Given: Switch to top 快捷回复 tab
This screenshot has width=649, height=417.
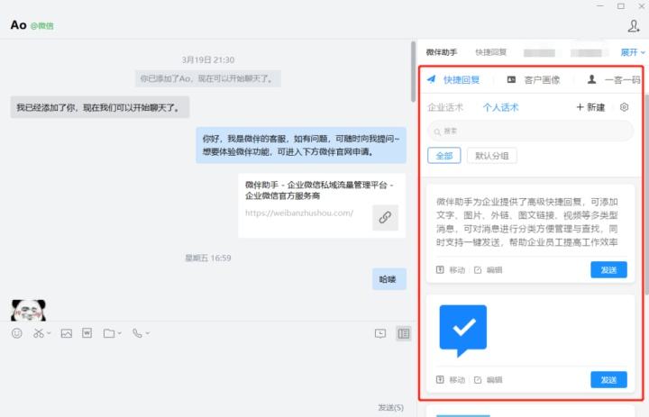Looking at the screenshot, I should pos(491,52).
